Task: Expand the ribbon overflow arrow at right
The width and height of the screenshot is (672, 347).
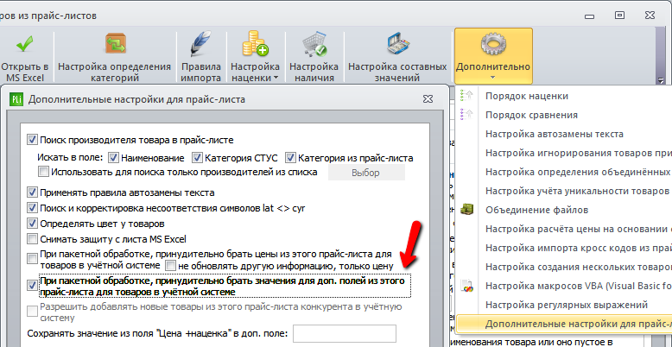Action: (x=661, y=80)
